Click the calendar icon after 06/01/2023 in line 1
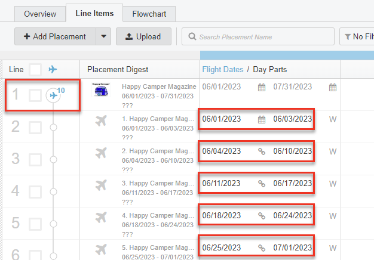374x260 pixels. click(x=261, y=87)
